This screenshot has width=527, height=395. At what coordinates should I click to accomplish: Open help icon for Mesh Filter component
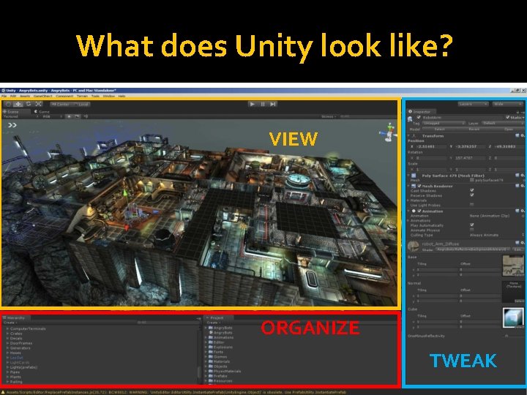click(x=517, y=176)
